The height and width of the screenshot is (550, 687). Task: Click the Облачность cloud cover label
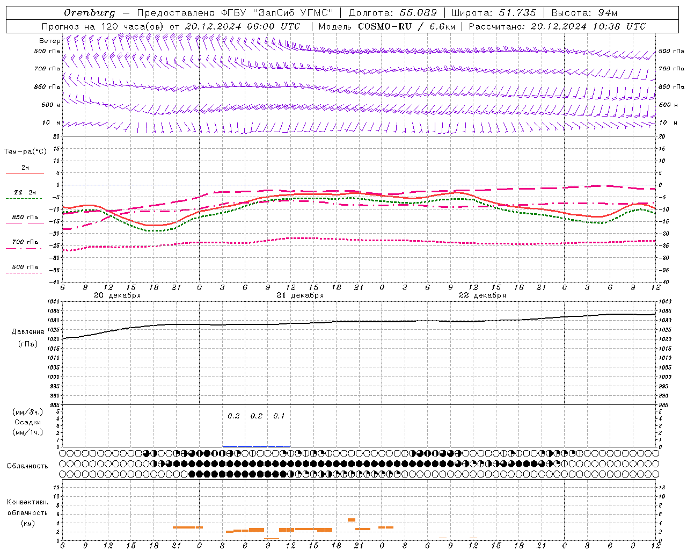click(27, 466)
